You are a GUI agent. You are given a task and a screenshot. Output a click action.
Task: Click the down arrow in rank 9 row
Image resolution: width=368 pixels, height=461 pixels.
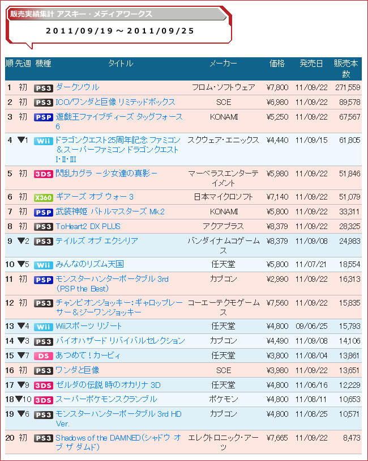(21, 241)
